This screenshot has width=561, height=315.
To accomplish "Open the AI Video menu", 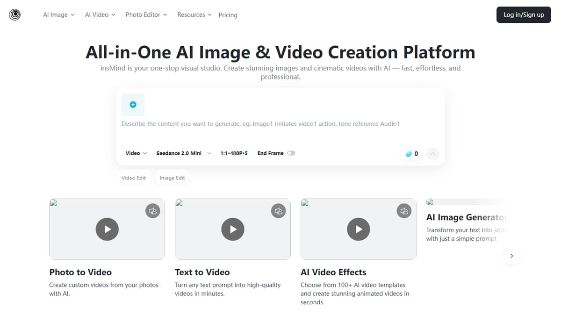I will pos(100,15).
